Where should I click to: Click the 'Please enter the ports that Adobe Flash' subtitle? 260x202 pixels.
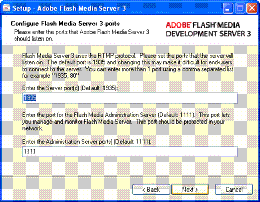[82, 35]
